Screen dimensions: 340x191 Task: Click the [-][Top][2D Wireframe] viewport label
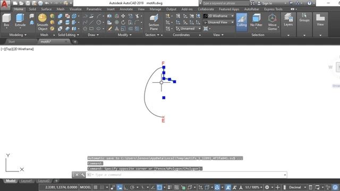[17, 49]
